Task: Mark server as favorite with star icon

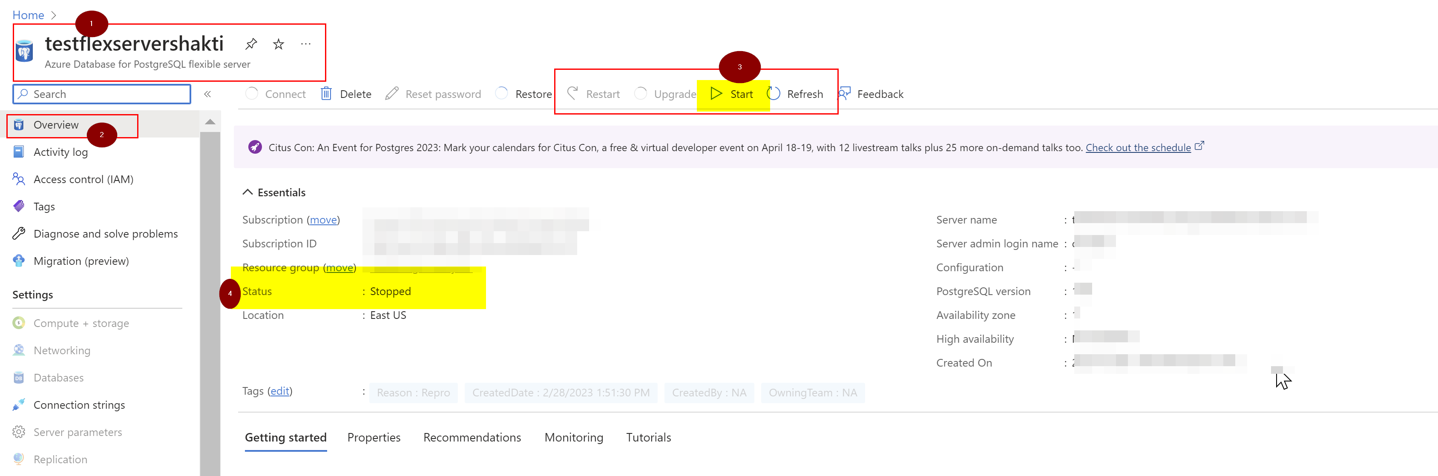Action: [x=279, y=43]
